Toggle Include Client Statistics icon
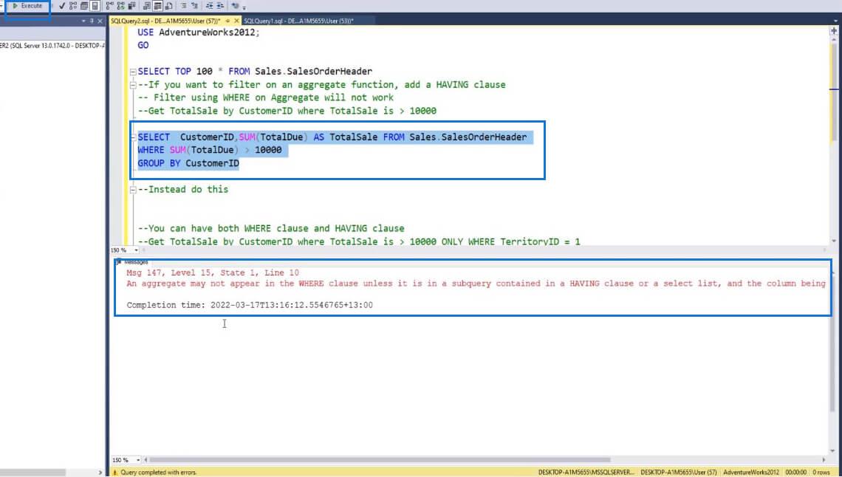 click(131, 6)
